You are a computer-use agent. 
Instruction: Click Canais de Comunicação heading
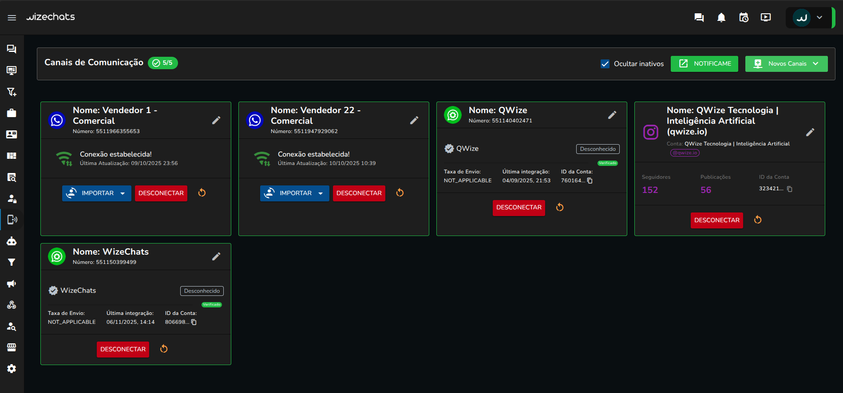click(94, 63)
